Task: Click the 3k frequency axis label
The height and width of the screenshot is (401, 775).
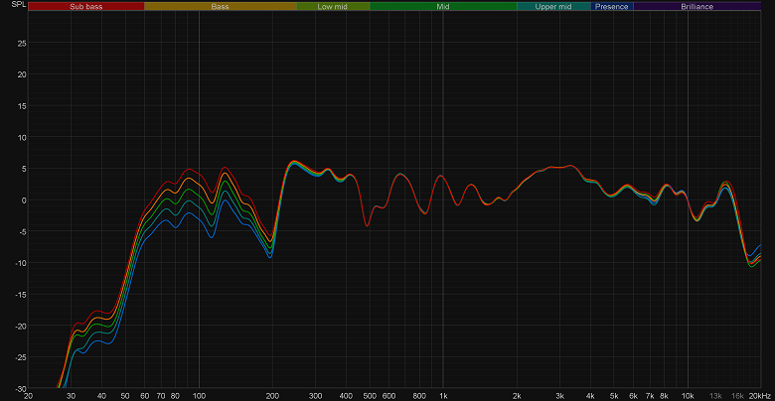Action: coord(560,396)
